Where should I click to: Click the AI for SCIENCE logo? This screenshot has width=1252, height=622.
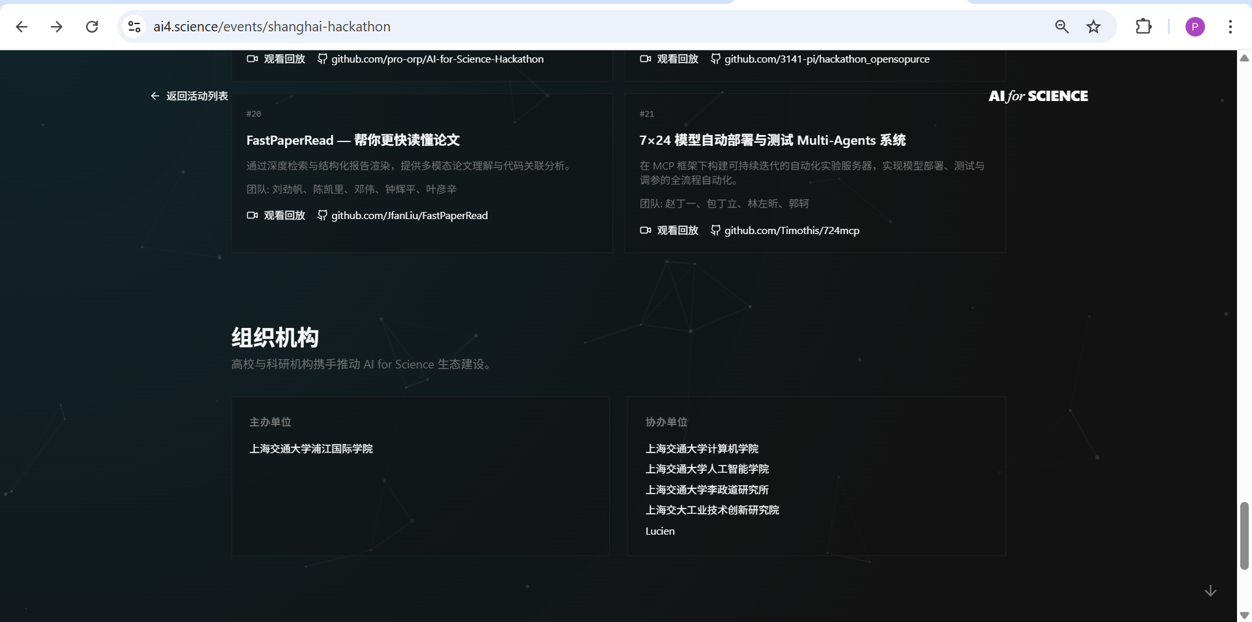1038,96
